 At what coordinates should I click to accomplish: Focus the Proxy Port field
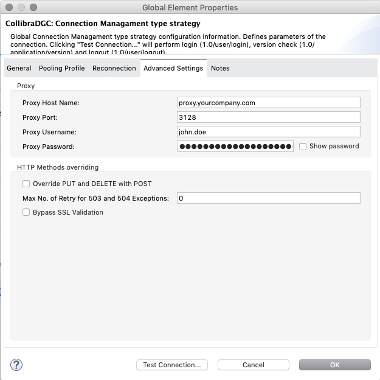[x=268, y=117]
